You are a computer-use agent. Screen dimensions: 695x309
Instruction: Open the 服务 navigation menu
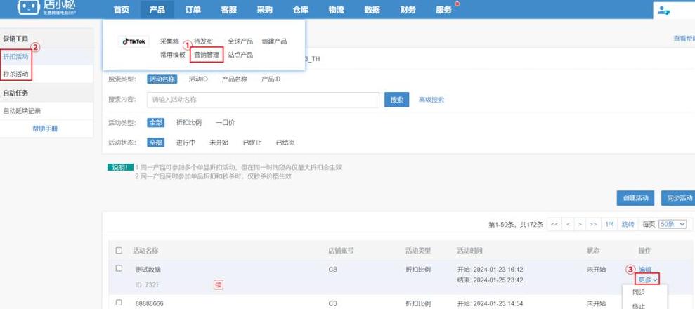[443, 10]
